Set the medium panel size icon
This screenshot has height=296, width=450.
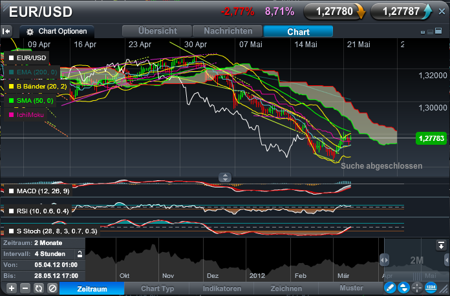pyautogui.click(x=430, y=32)
